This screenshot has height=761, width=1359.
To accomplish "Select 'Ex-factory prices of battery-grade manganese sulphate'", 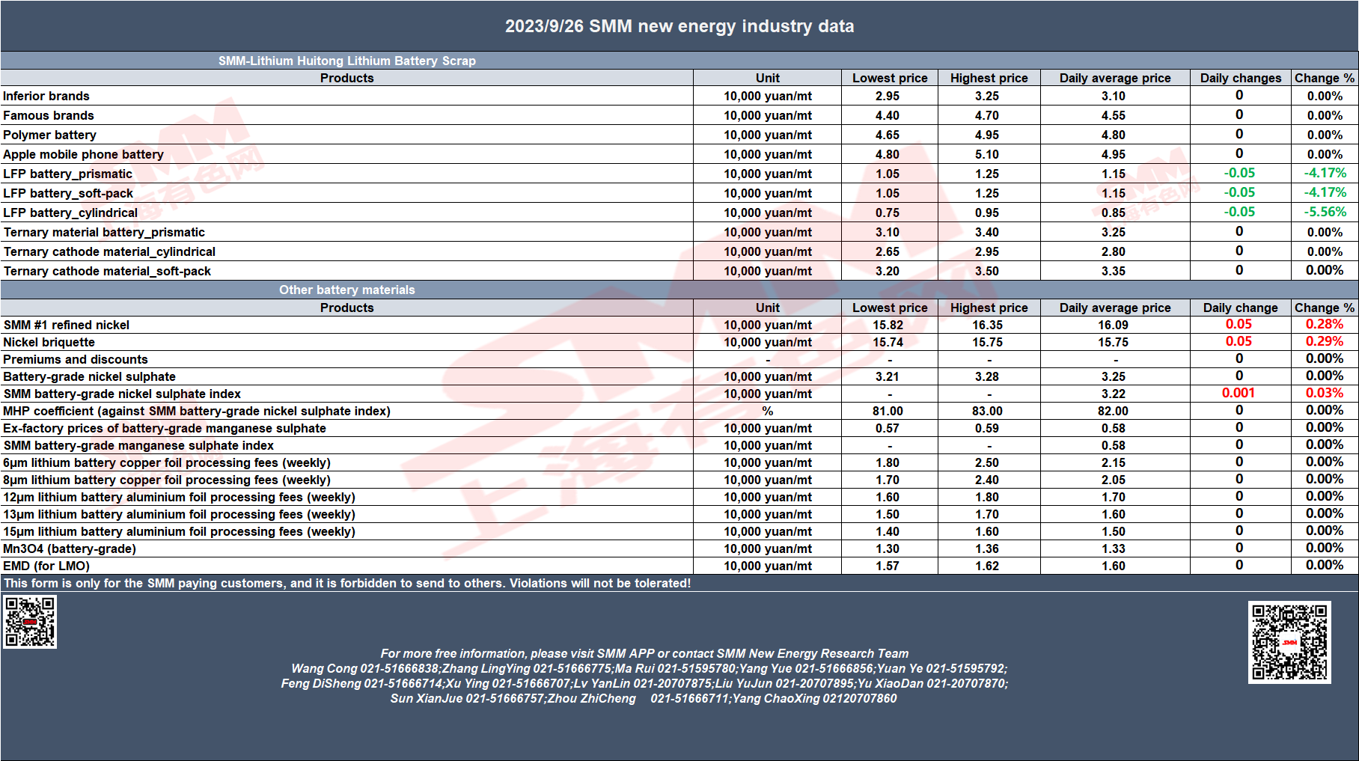I will (165, 428).
